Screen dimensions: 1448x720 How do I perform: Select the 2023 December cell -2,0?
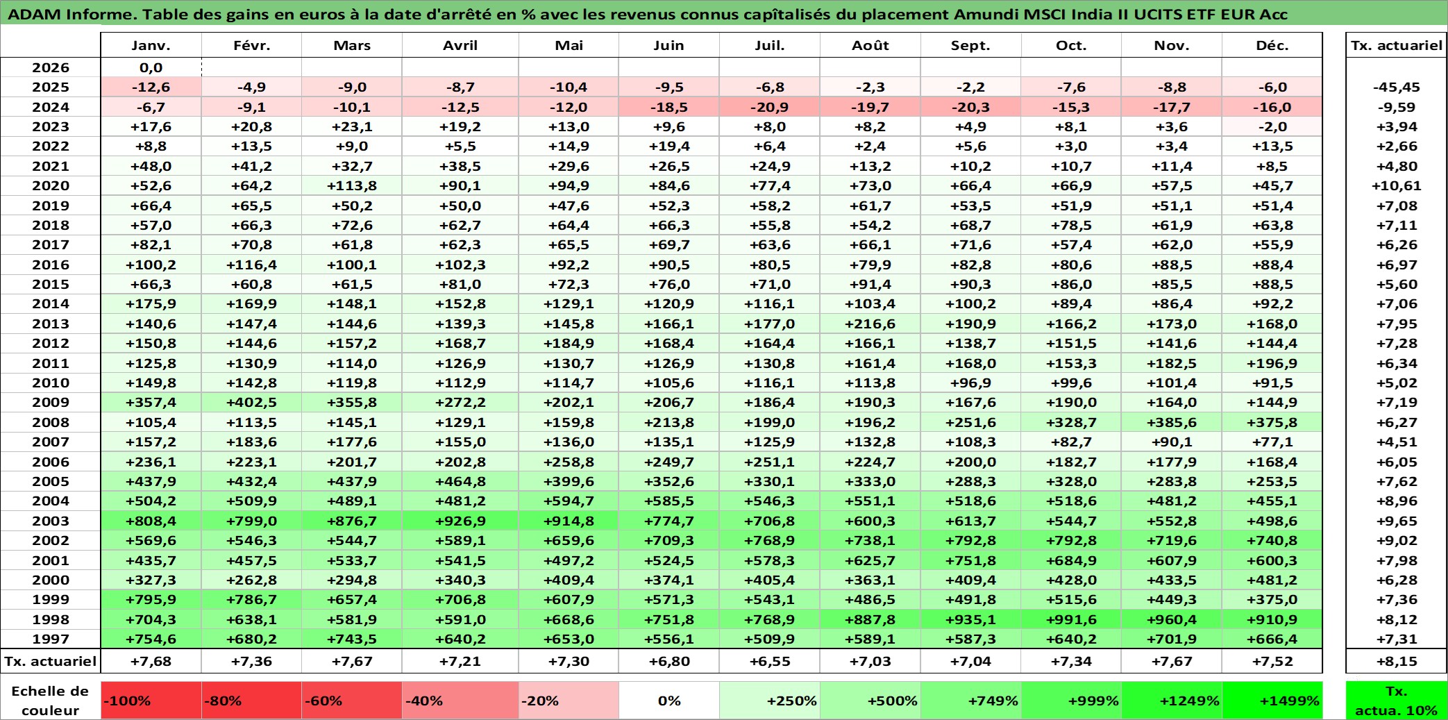[x=1272, y=126]
